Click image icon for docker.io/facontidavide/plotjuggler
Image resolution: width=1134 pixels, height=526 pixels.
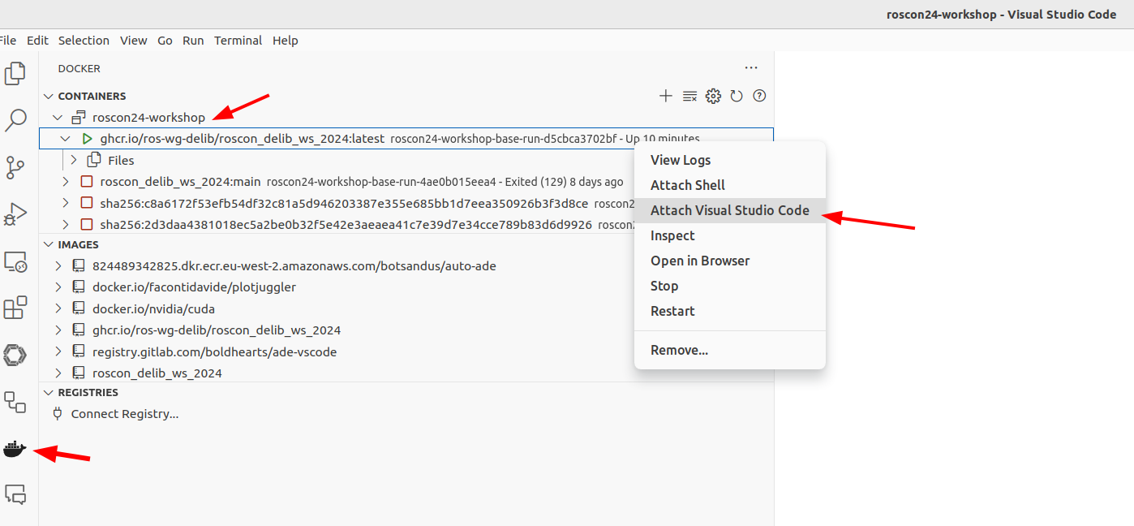coord(79,287)
